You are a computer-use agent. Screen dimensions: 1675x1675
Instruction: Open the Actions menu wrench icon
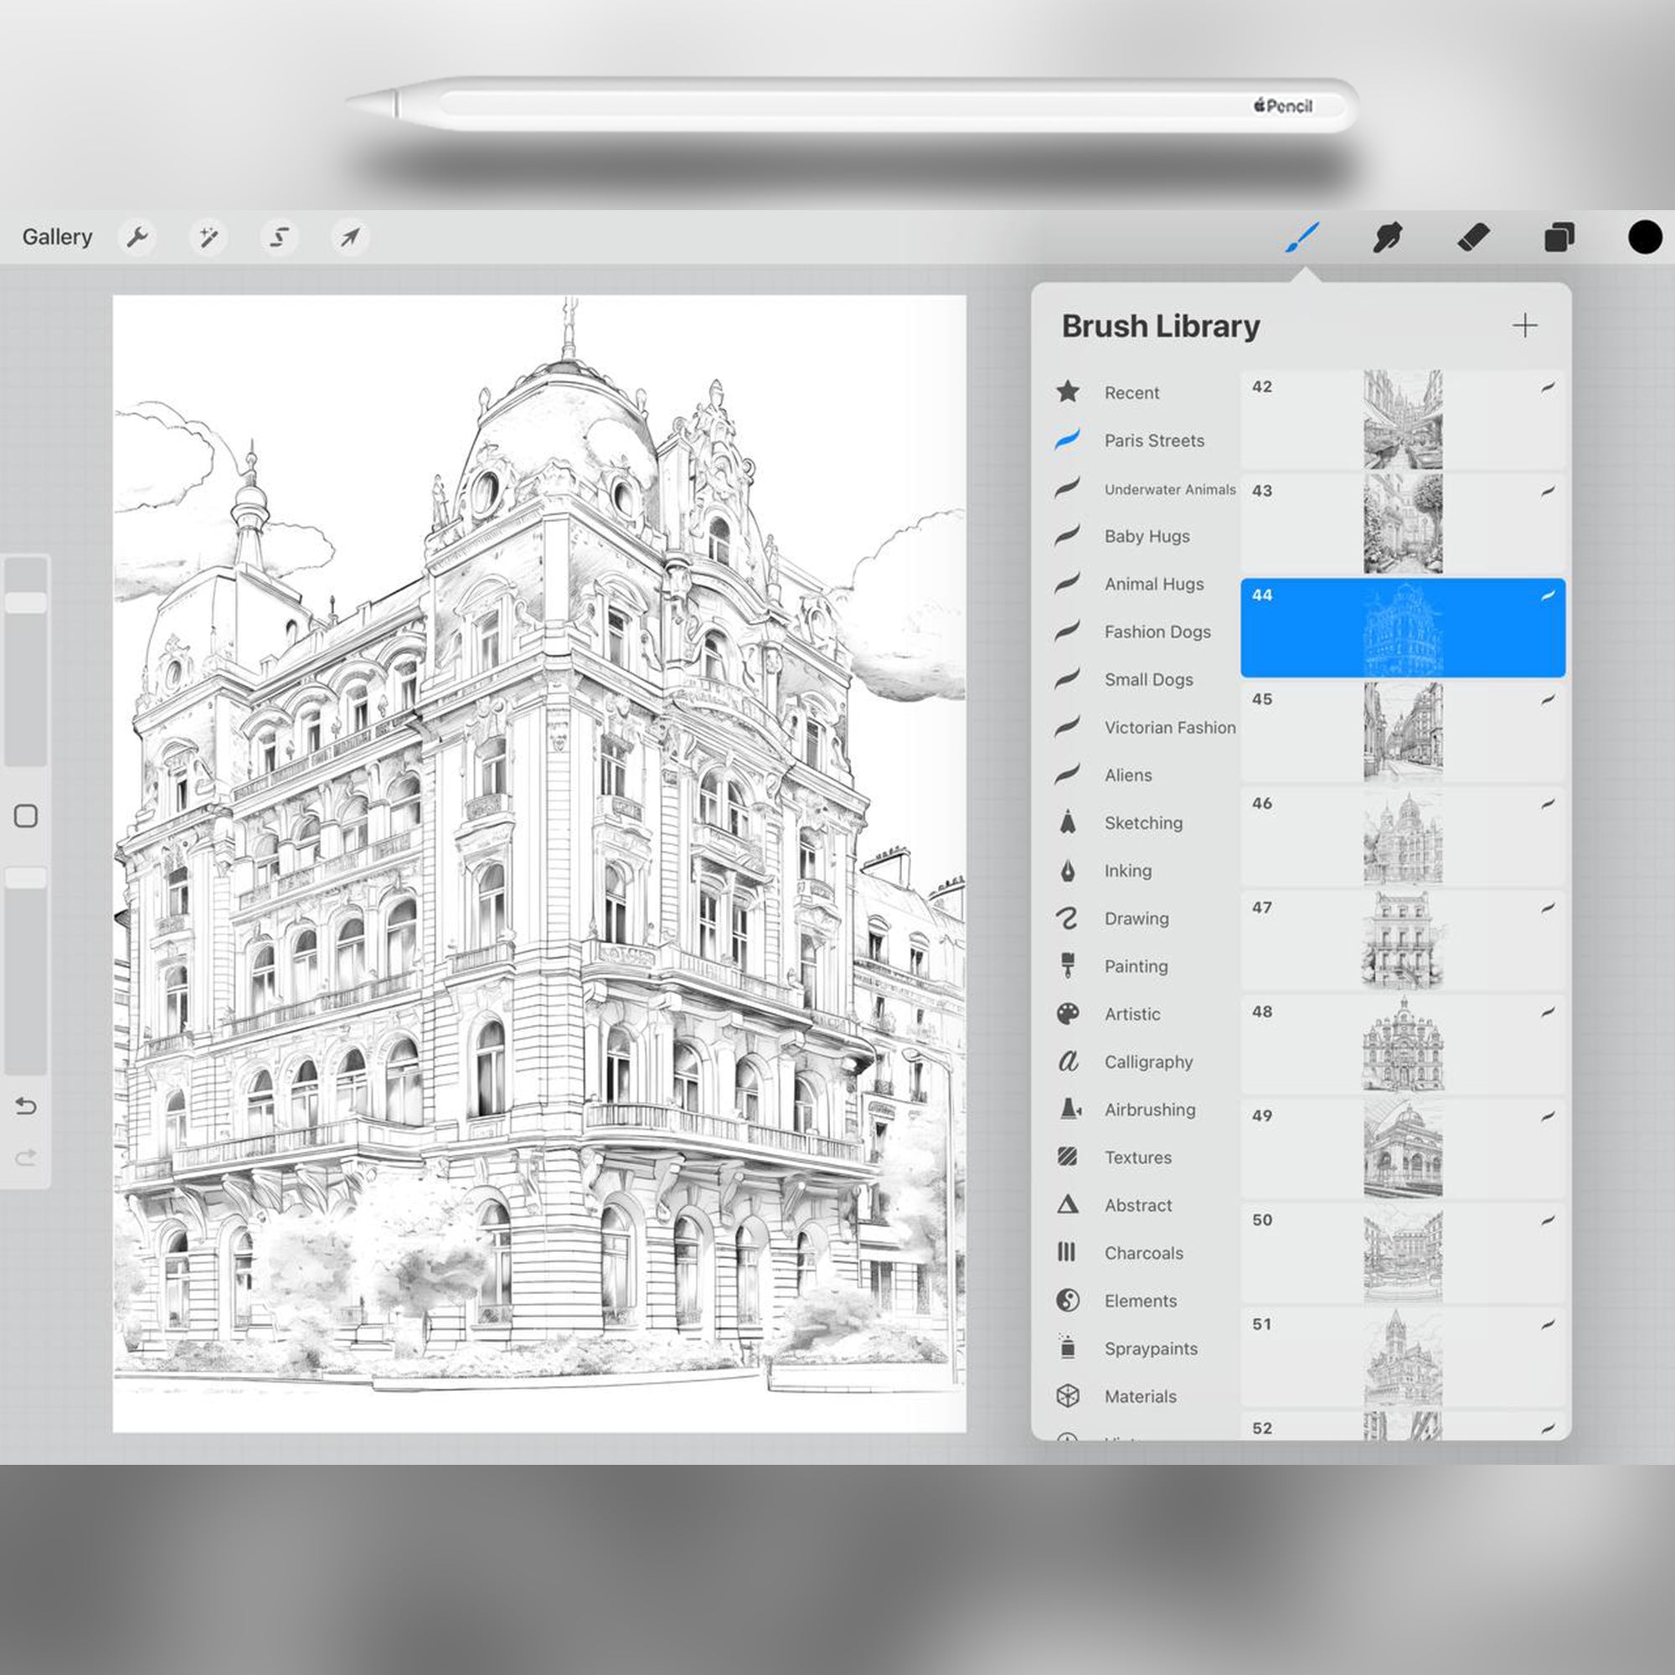click(139, 237)
